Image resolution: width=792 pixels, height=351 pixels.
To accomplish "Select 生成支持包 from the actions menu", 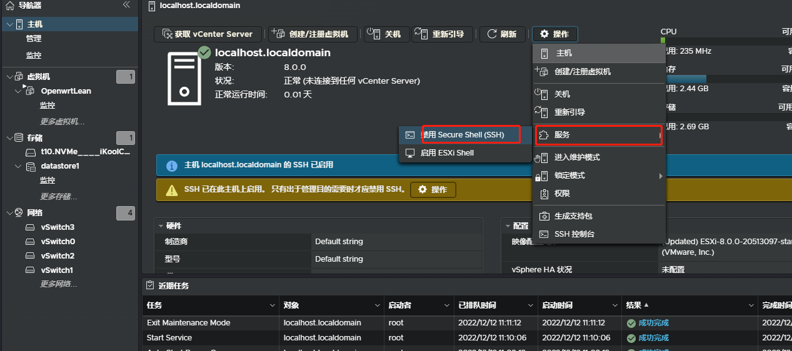I will [573, 216].
